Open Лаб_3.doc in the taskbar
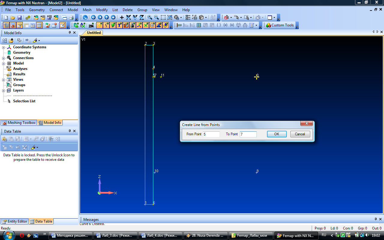The image size is (384, 240). point(115,235)
